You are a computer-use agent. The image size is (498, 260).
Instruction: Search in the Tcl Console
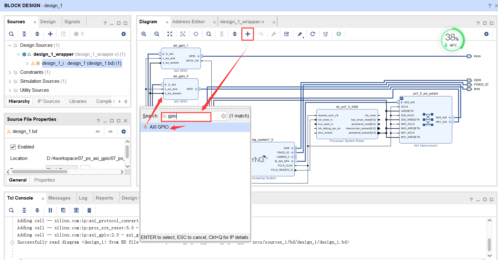click(x=11, y=210)
